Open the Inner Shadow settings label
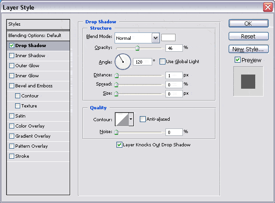 pos(30,56)
